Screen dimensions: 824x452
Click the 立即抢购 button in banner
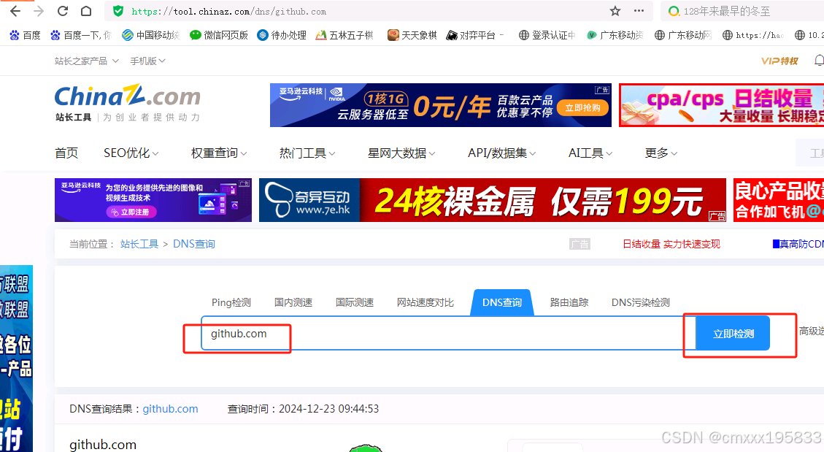tap(583, 108)
